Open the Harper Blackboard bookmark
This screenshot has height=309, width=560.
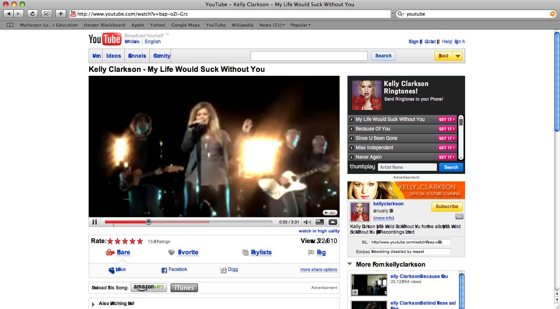(x=105, y=25)
